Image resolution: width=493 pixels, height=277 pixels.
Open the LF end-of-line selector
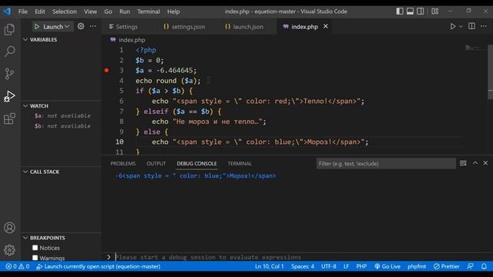346,266
